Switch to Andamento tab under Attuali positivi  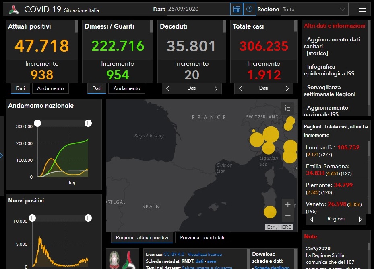(x=50, y=88)
